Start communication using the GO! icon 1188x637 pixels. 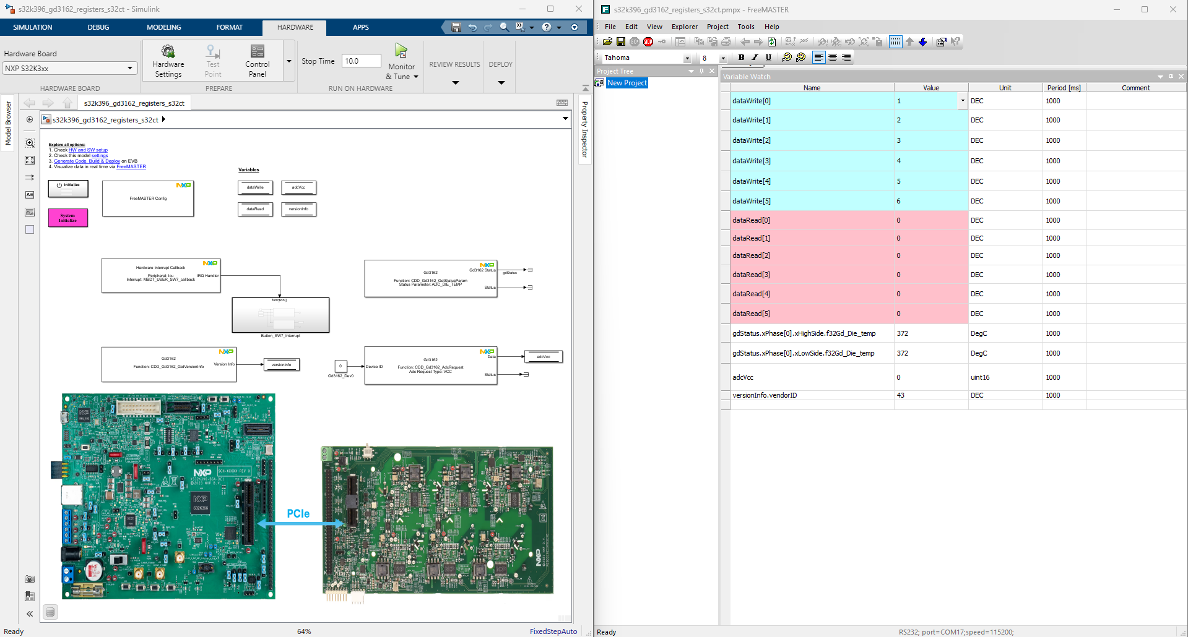[634, 41]
